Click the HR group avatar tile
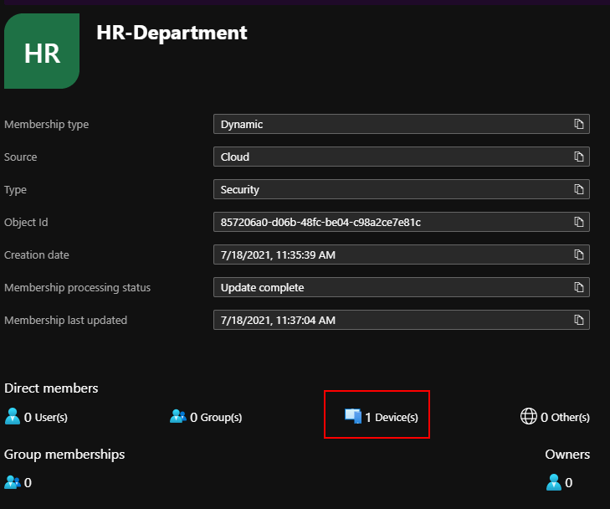 tap(42, 52)
